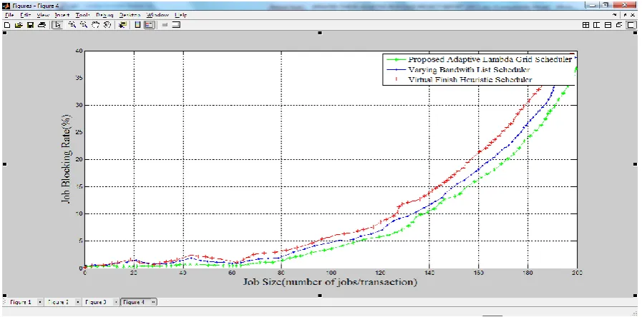Select the Pan hand tool
The height and width of the screenshot is (317, 642).
click(x=95, y=25)
